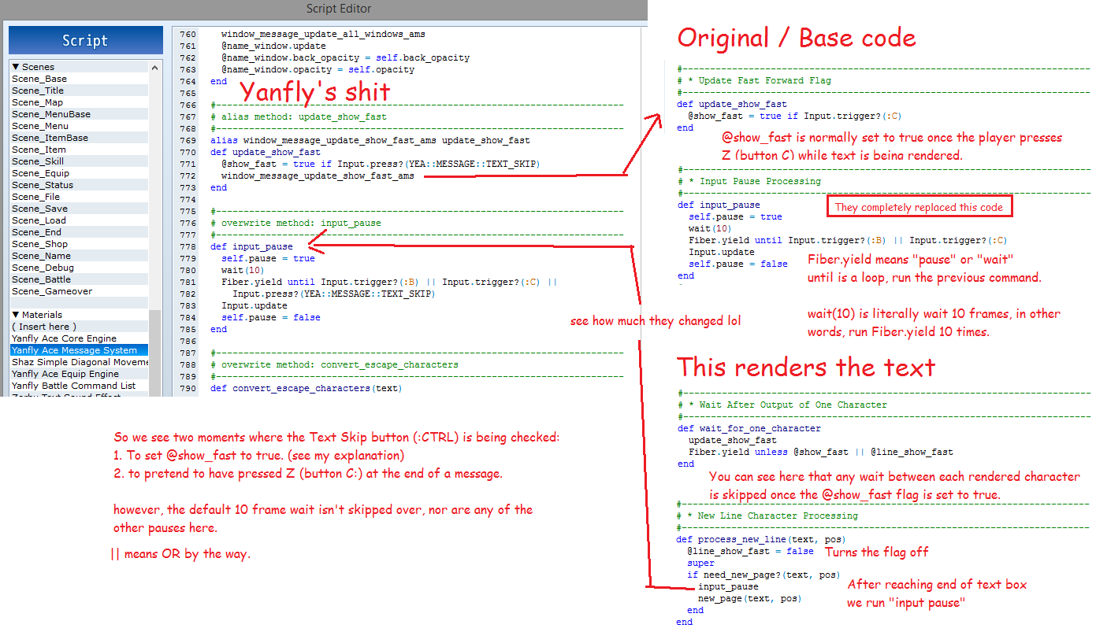Select Scene_Title script
The image size is (1096, 632).
[x=79, y=91]
